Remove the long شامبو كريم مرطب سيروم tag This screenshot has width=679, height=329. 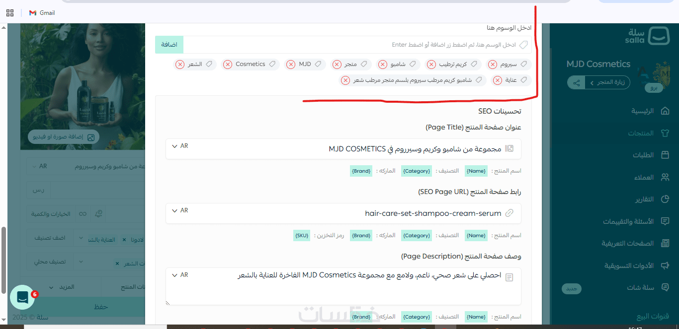tap(345, 80)
